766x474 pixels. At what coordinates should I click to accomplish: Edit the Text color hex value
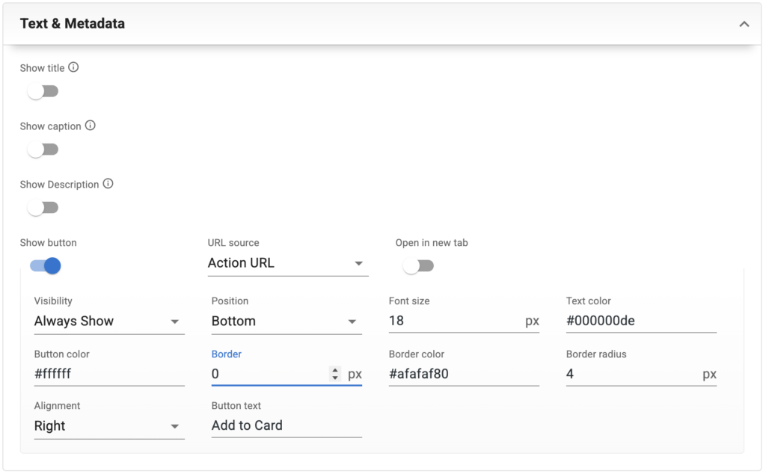[640, 321]
